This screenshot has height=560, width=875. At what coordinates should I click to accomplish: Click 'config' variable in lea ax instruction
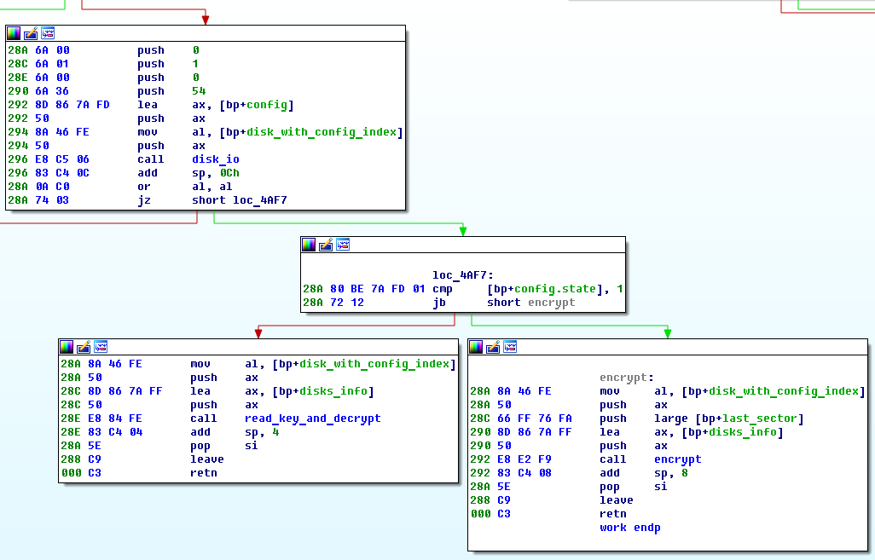(267, 105)
